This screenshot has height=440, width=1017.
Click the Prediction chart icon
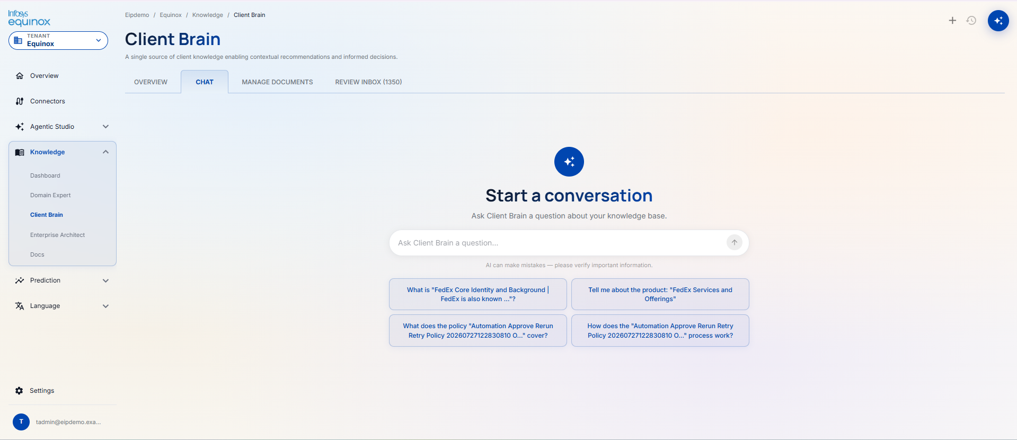(x=20, y=280)
